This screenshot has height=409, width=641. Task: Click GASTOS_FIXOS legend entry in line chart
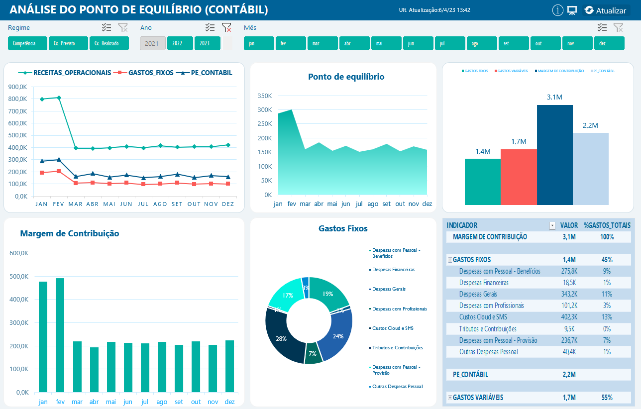point(143,73)
